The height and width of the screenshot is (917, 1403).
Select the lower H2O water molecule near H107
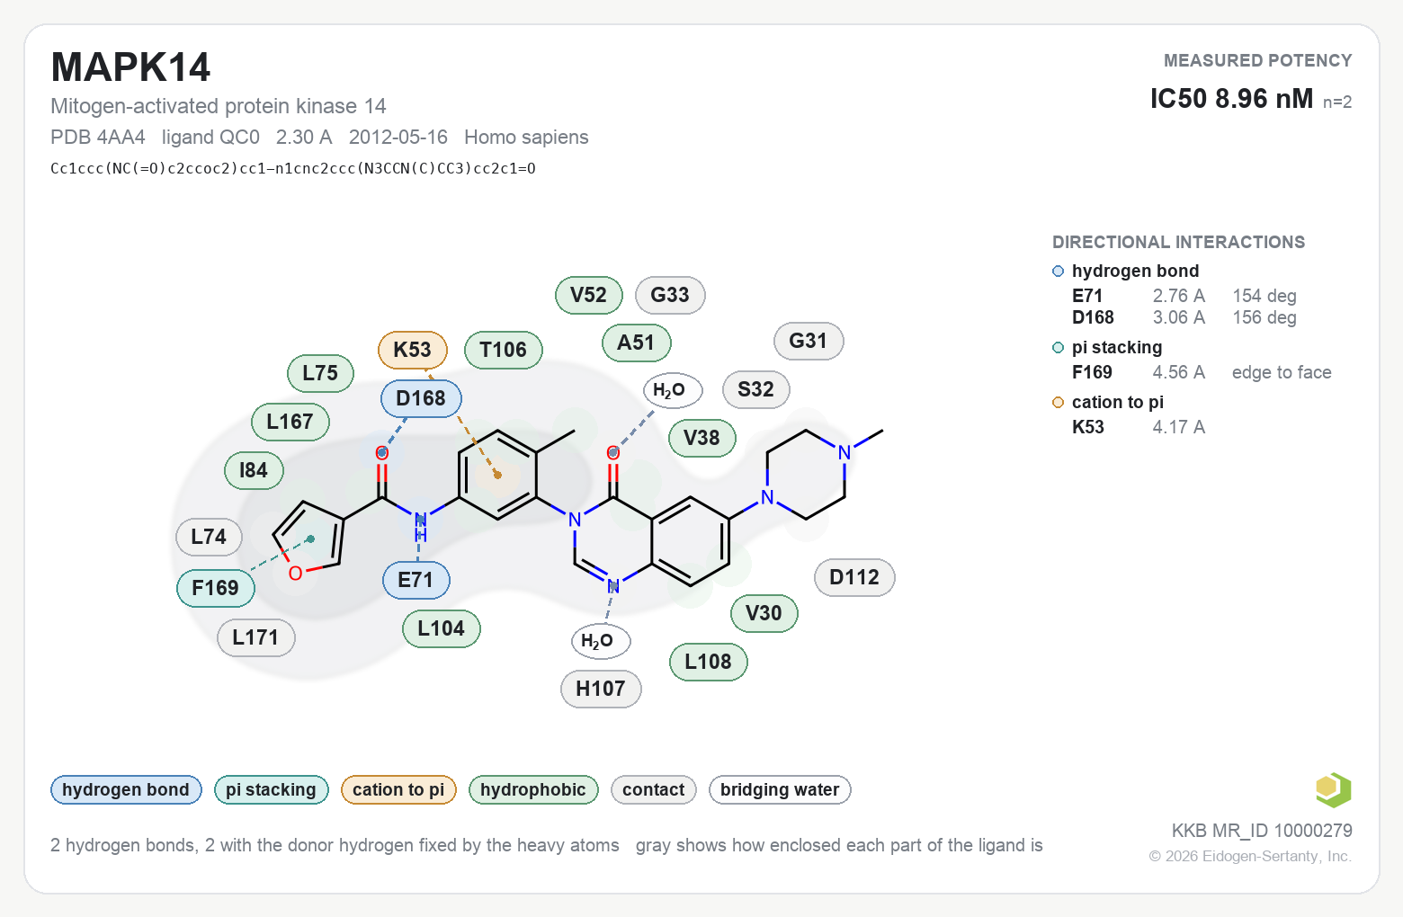601,641
